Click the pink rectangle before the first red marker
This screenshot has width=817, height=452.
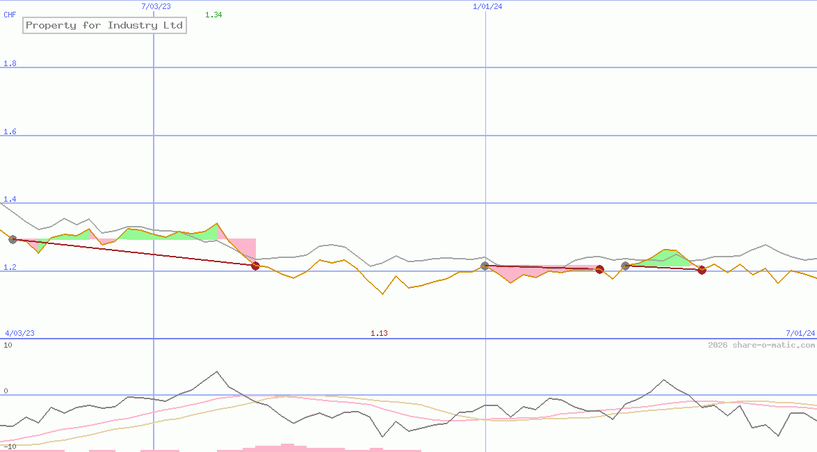tap(243, 248)
